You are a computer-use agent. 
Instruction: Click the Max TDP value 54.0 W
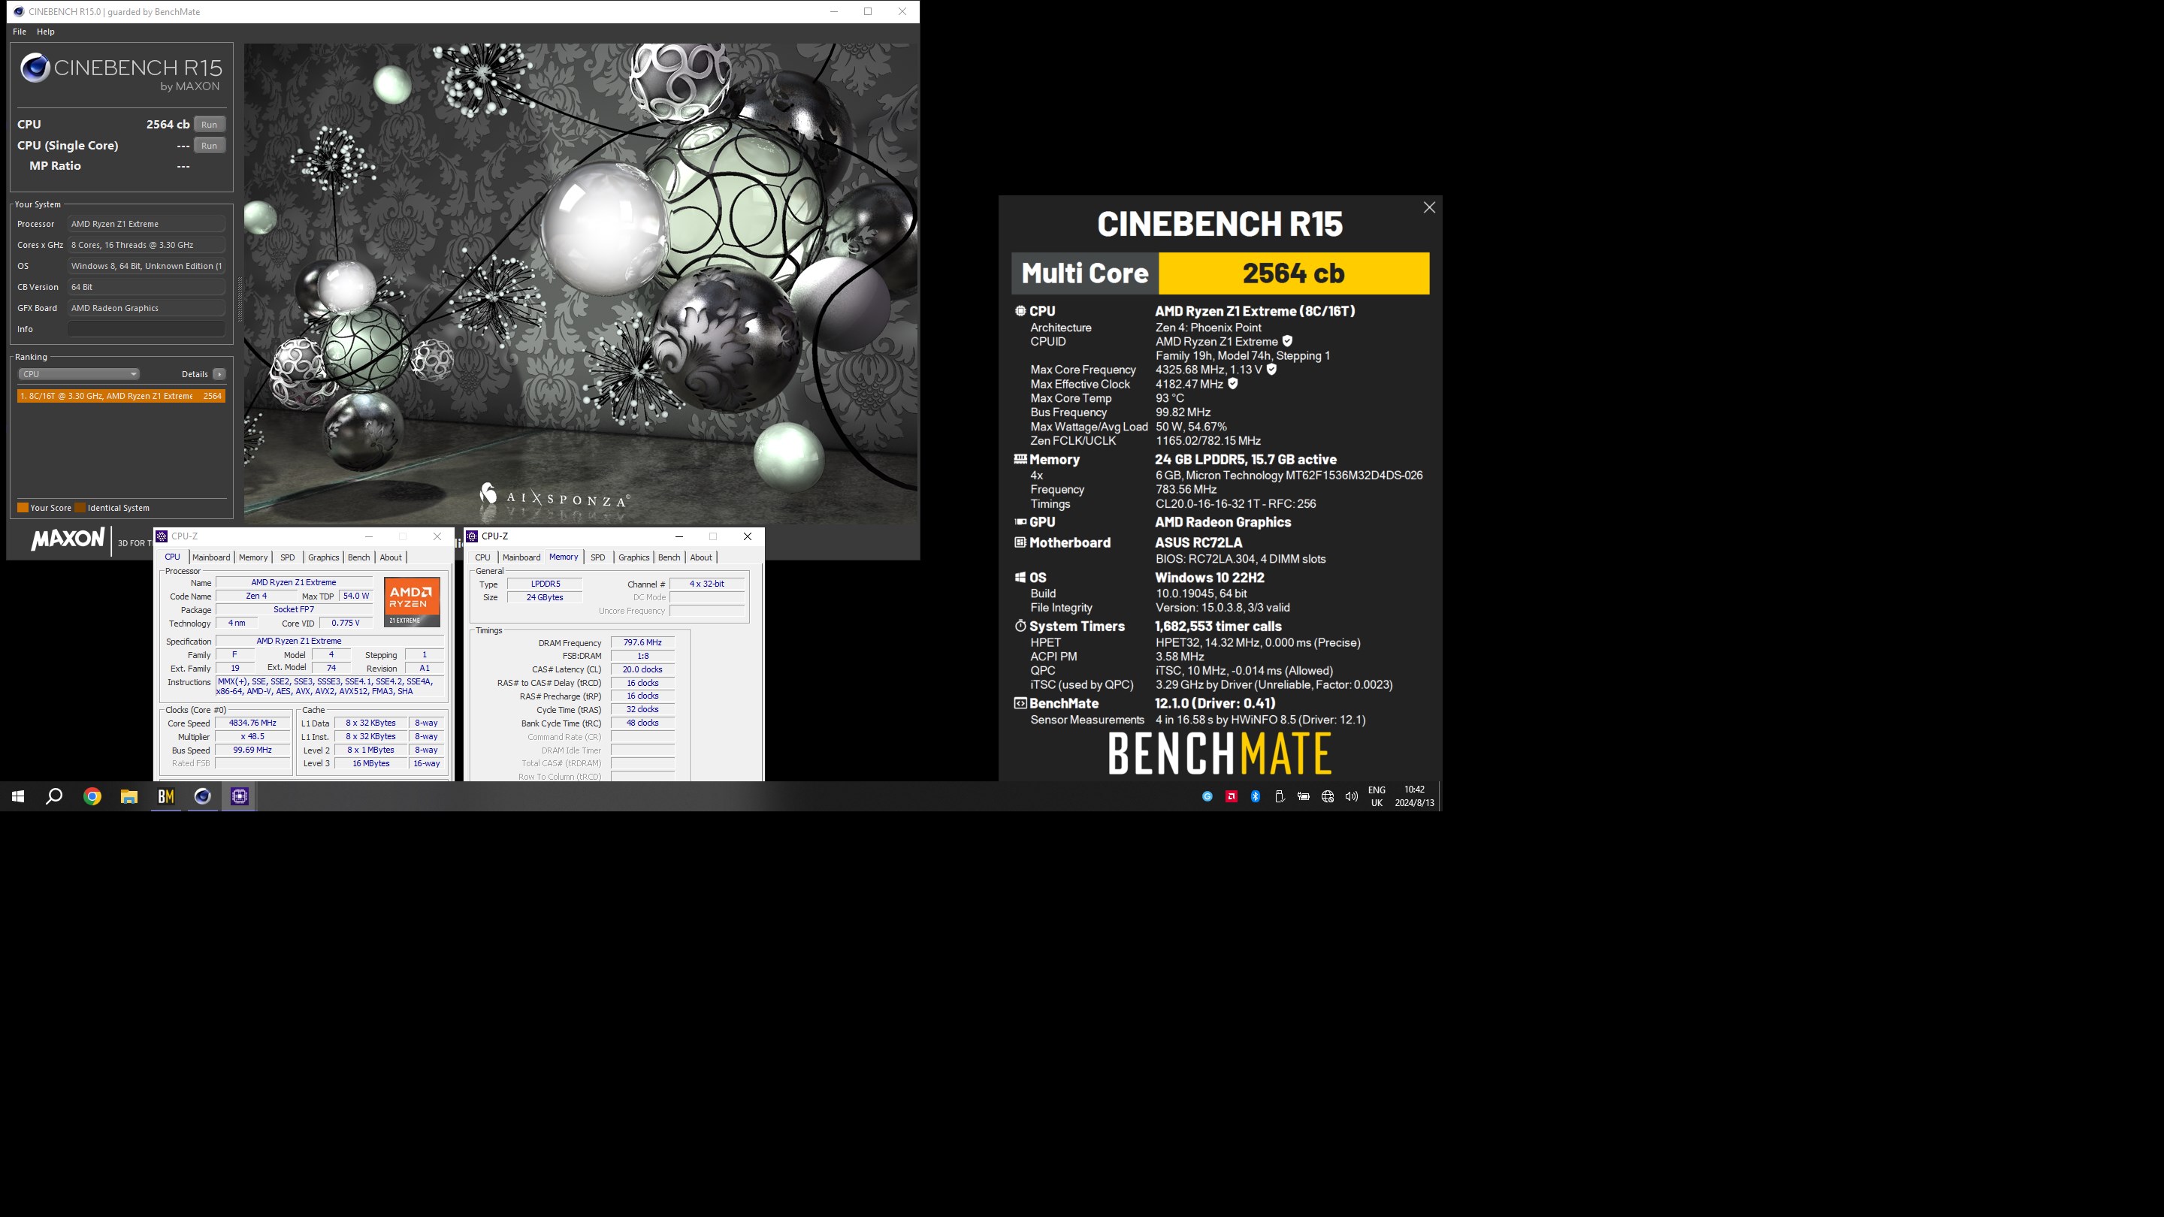pyautogui.click(x=356, y=596)
